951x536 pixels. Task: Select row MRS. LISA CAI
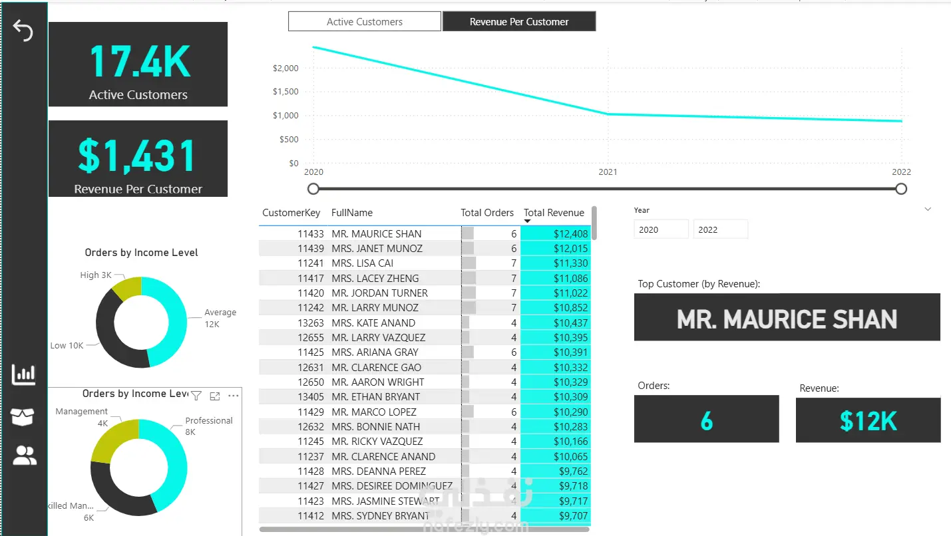tap(425, 263)
